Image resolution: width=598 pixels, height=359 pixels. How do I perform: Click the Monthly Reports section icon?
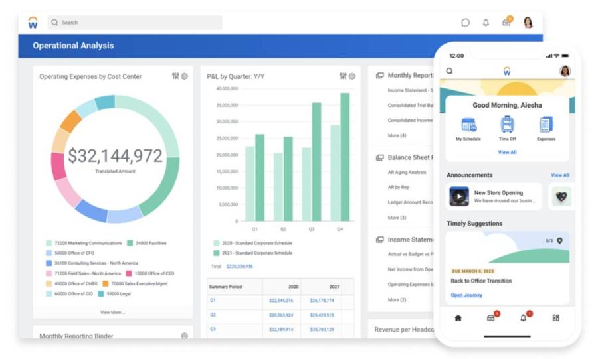click(x=380, y=76)
